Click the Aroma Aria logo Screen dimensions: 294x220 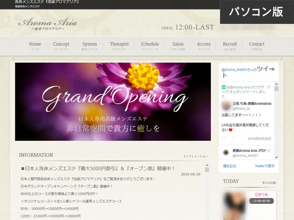48,25
